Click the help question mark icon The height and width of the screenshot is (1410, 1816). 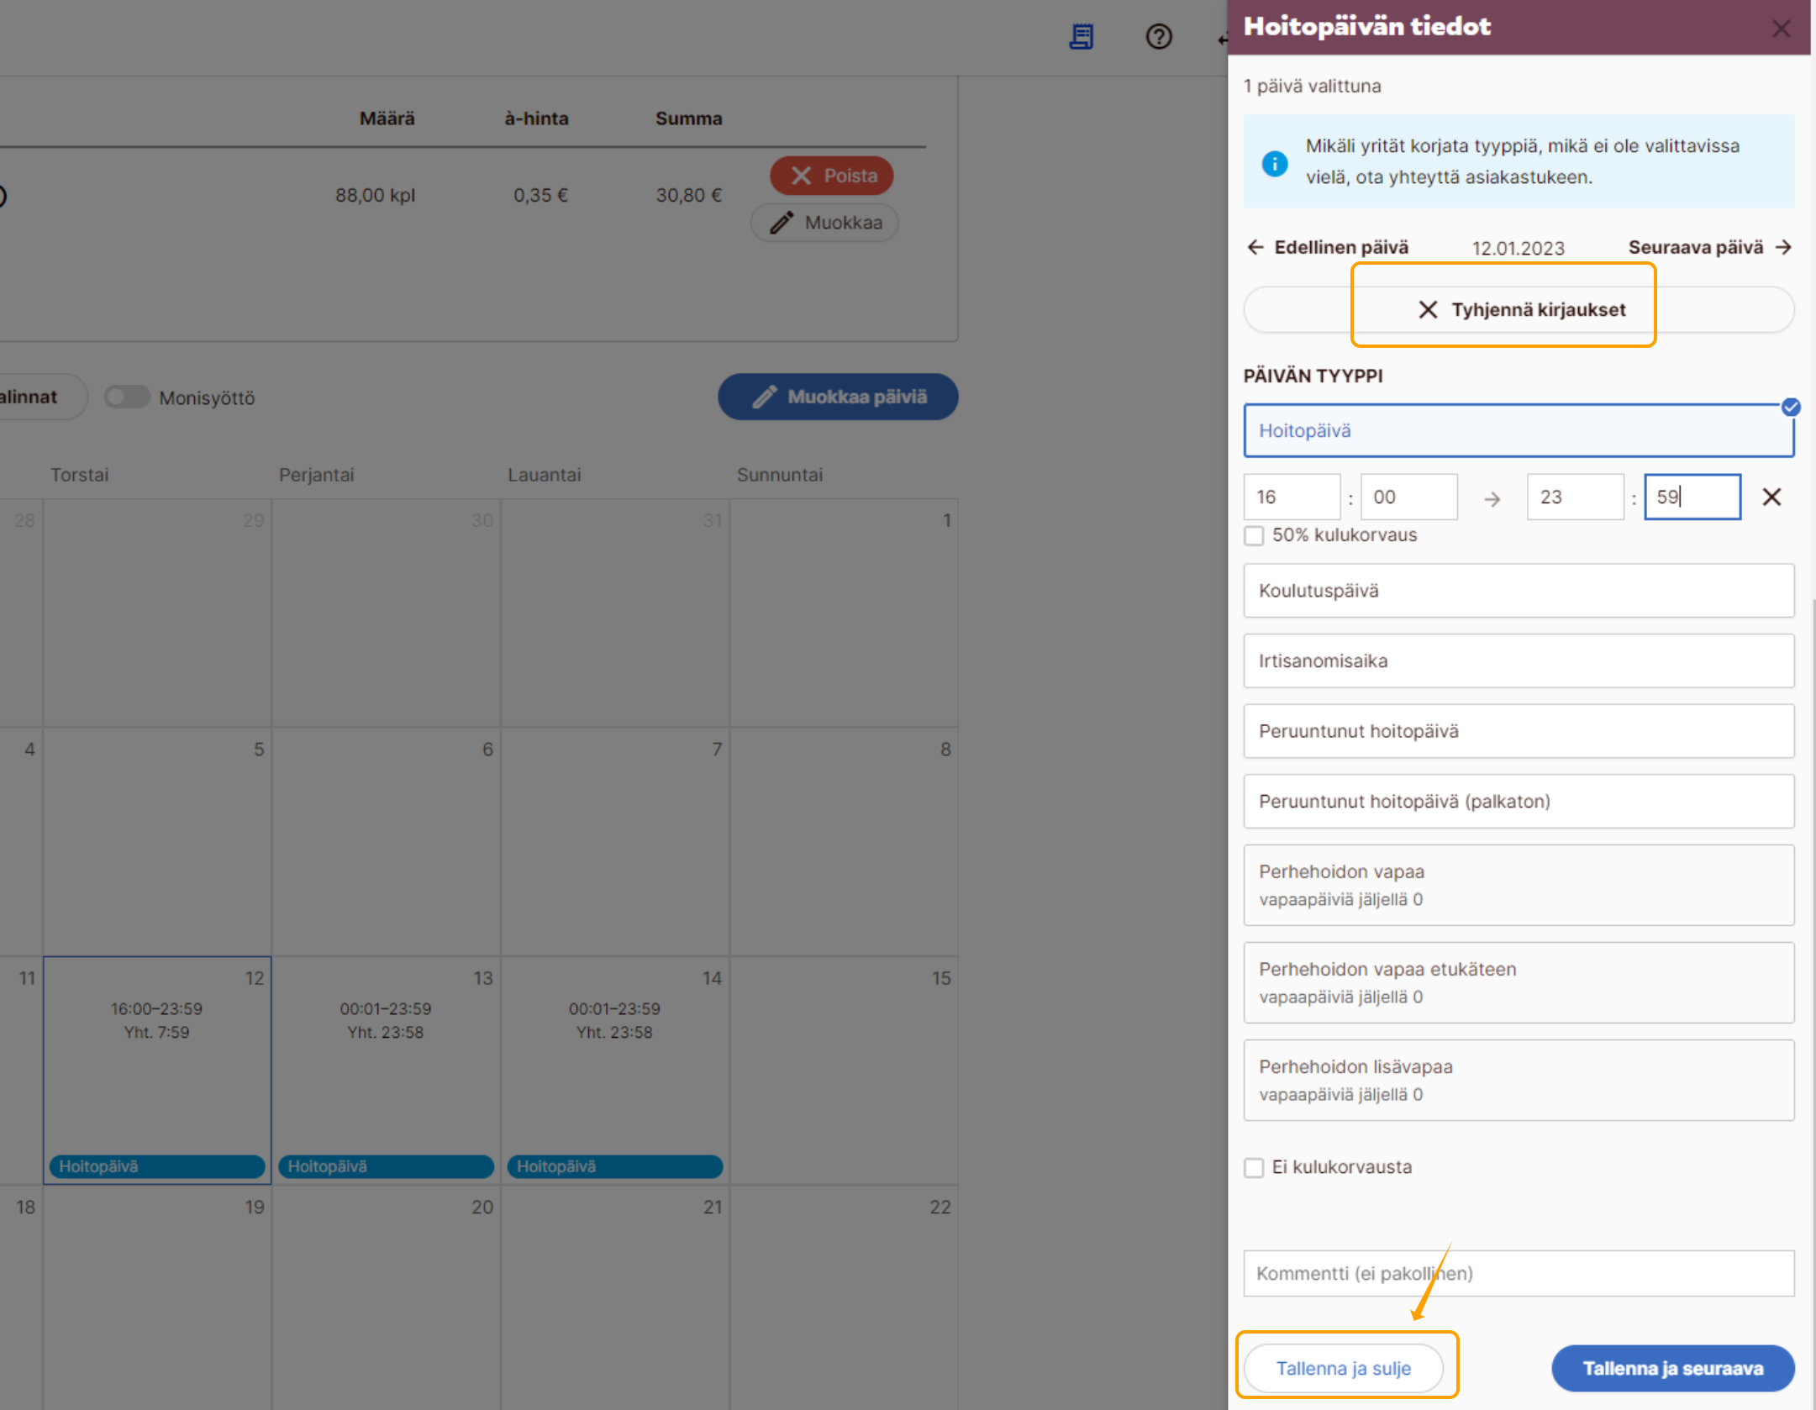coord(1159,37)
